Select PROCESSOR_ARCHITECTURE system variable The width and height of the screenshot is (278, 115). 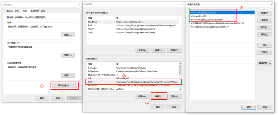tap(133, 89)
